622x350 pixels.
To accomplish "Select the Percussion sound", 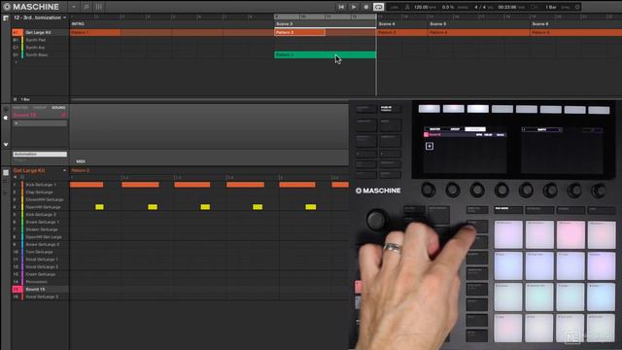I will click(40, 282).
